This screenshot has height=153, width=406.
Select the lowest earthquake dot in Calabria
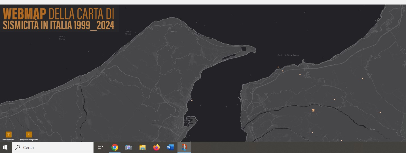pos(342,140)
